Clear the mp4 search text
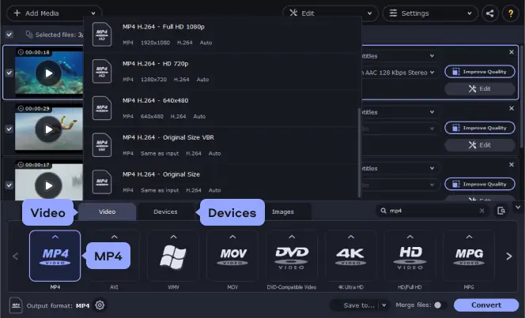The image size is (525, 318). pos(482,211)
